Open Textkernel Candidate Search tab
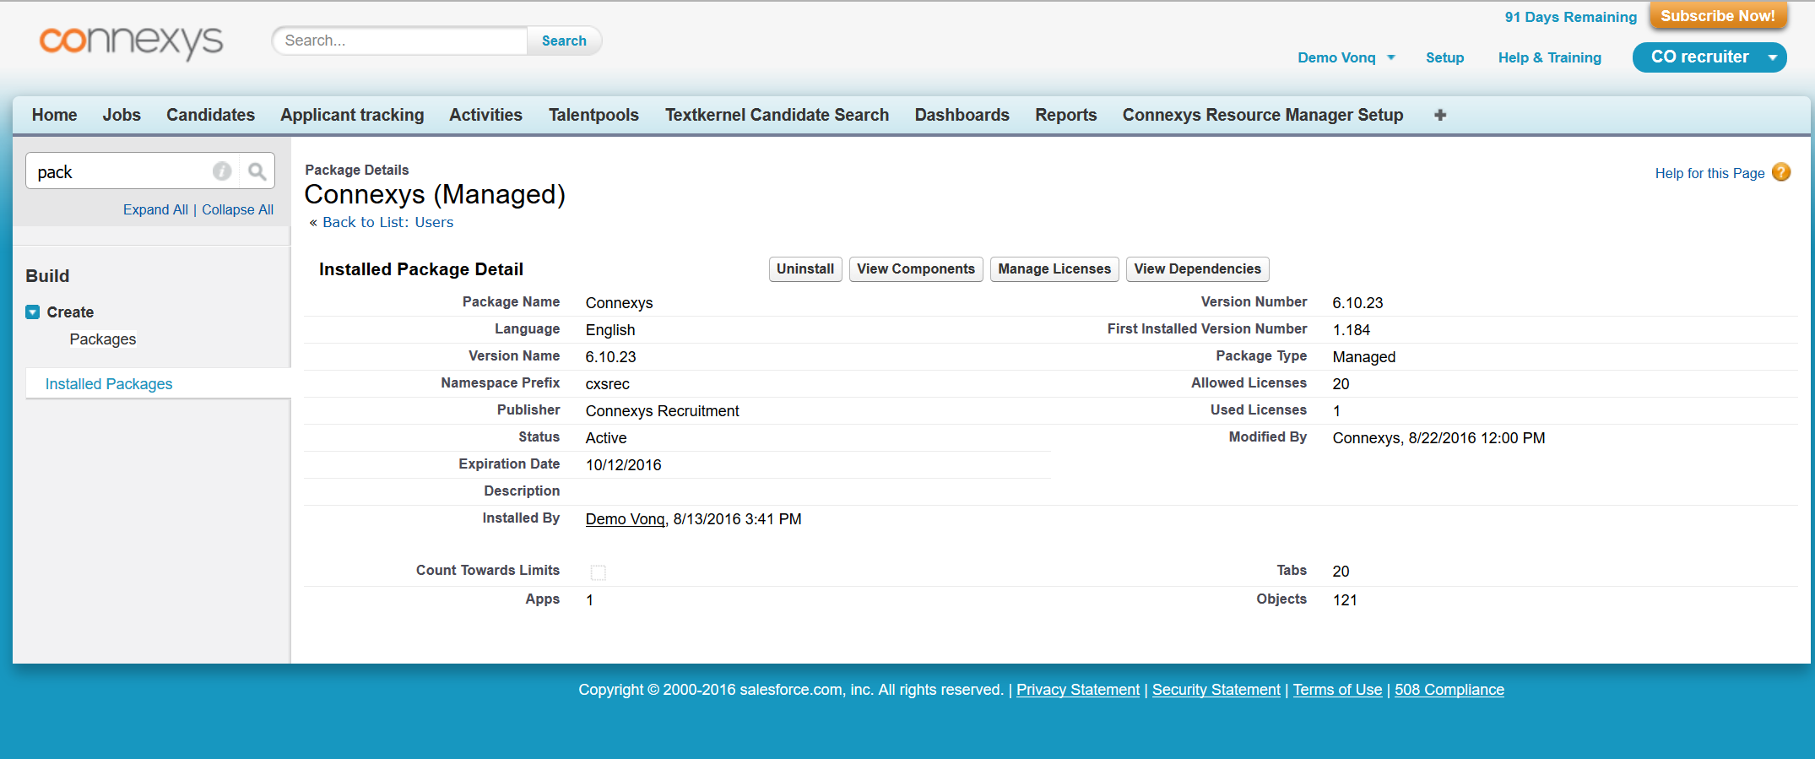The height and width of the screenshot is (759, 1815). coord(777,115)
